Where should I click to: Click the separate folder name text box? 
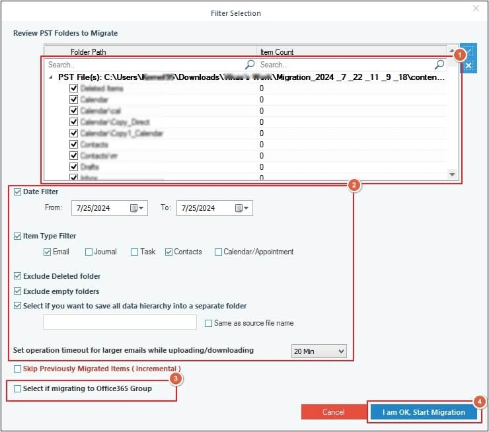click(120, 322)
